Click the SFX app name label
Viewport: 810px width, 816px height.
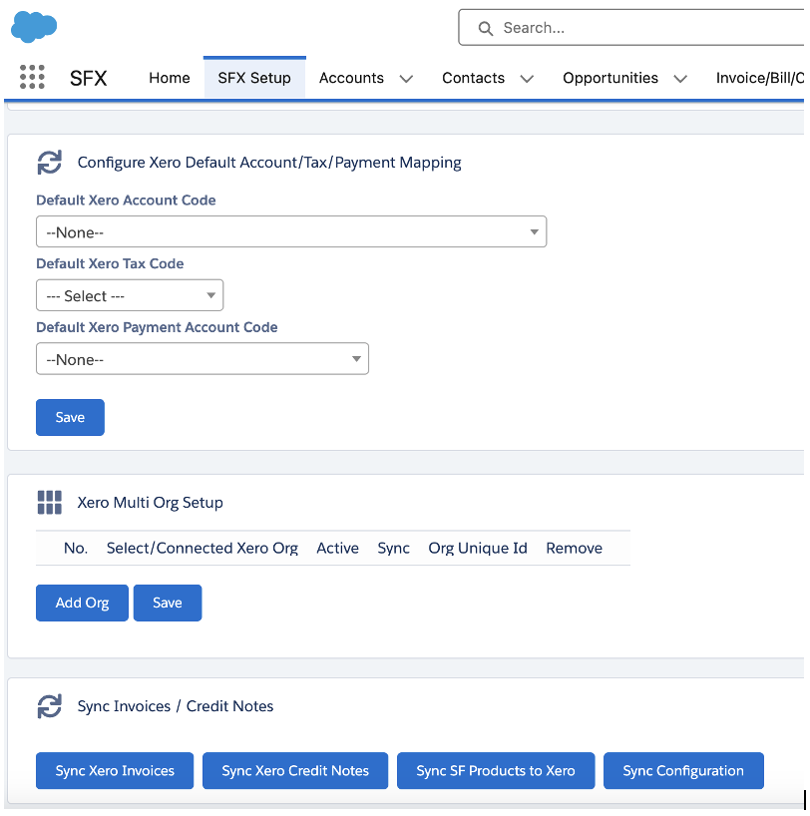point(89,78)
